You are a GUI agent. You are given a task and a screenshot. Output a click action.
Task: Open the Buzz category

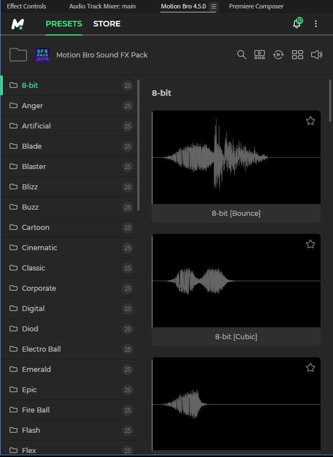pyautogui.click(x=69, y=207)
